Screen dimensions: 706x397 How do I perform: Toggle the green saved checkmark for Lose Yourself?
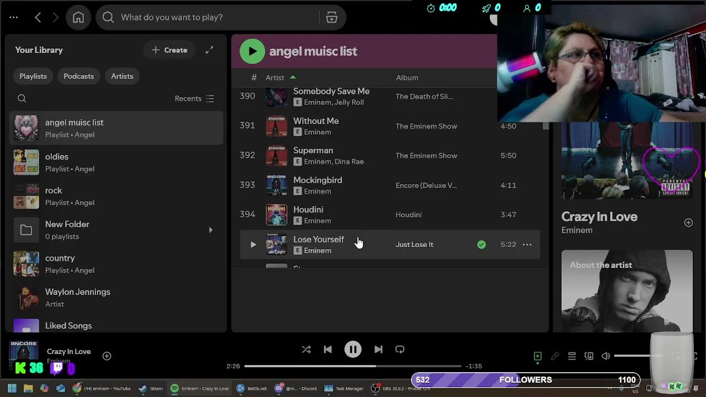pyautogui.click(x=482, y=244)
